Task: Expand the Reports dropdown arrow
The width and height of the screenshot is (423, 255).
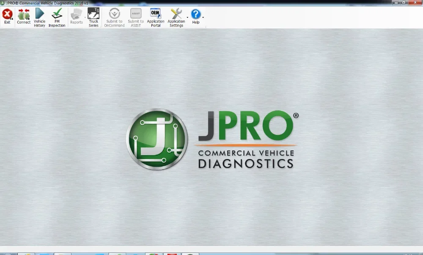Action: click(x=85, y=17)
